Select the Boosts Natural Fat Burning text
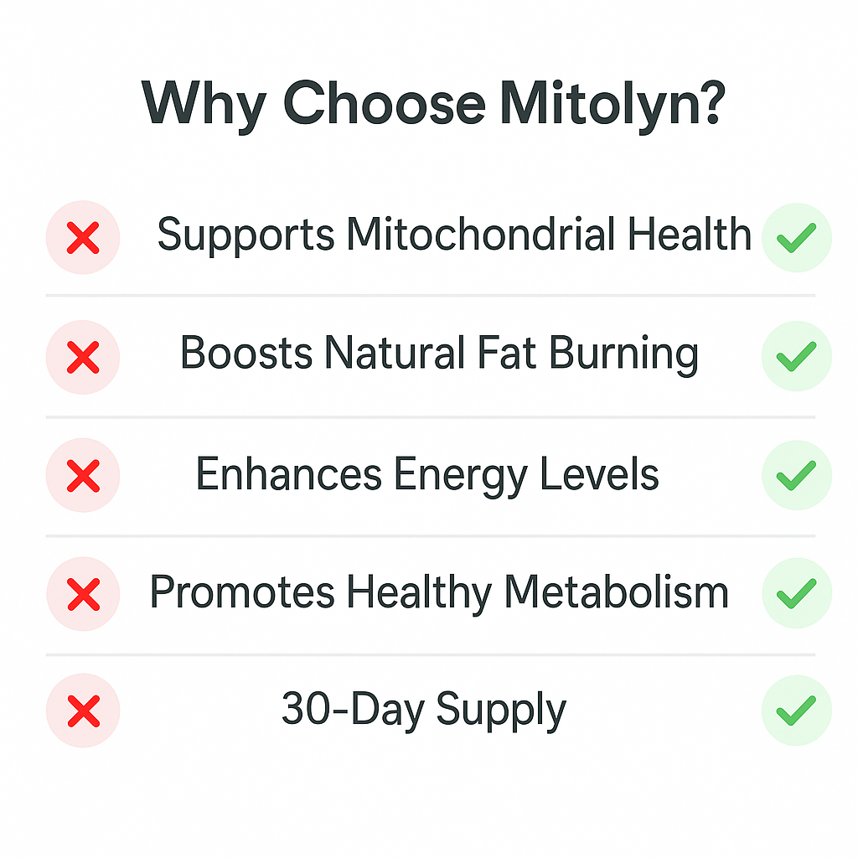 click(439, 354)
